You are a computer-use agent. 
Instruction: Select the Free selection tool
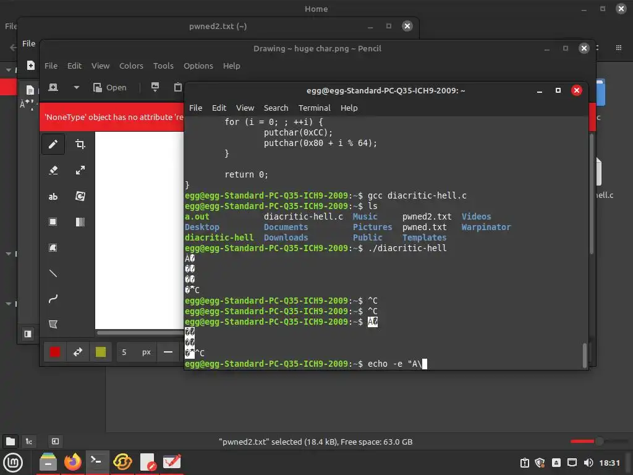click(53, 247)
